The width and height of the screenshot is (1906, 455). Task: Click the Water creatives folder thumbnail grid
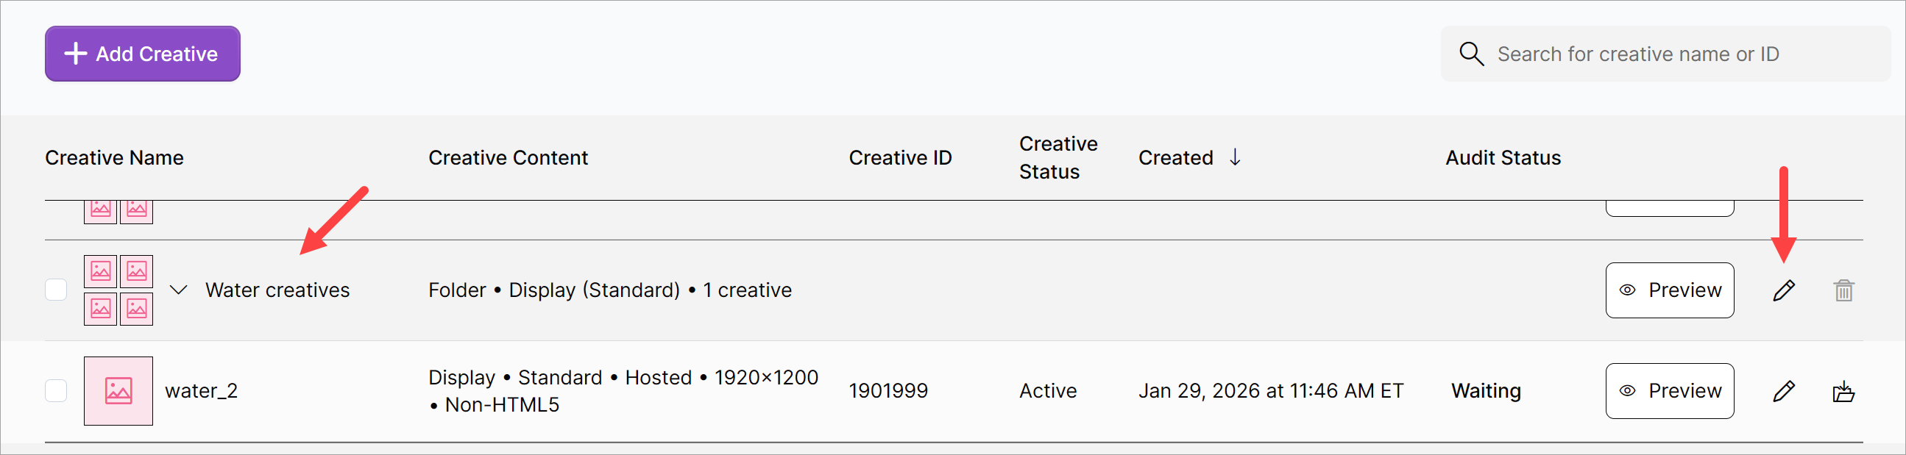(x=118, y=290)
